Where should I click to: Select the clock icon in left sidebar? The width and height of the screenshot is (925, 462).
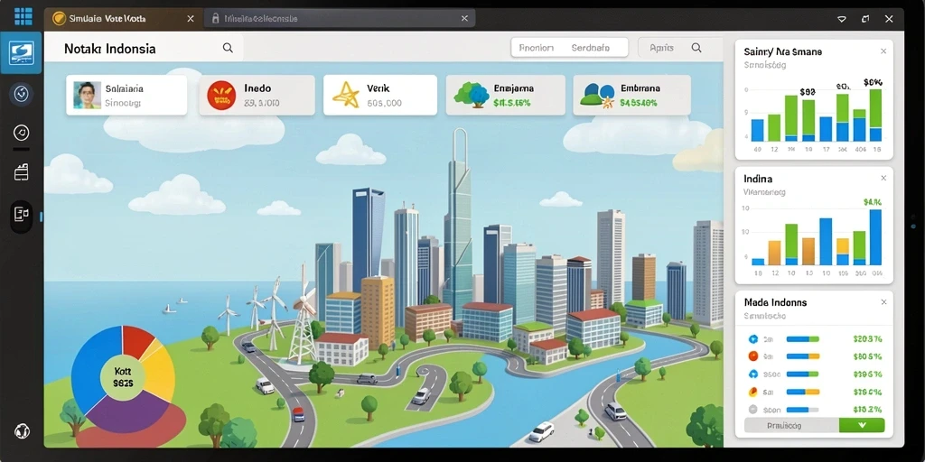[22, 133]
